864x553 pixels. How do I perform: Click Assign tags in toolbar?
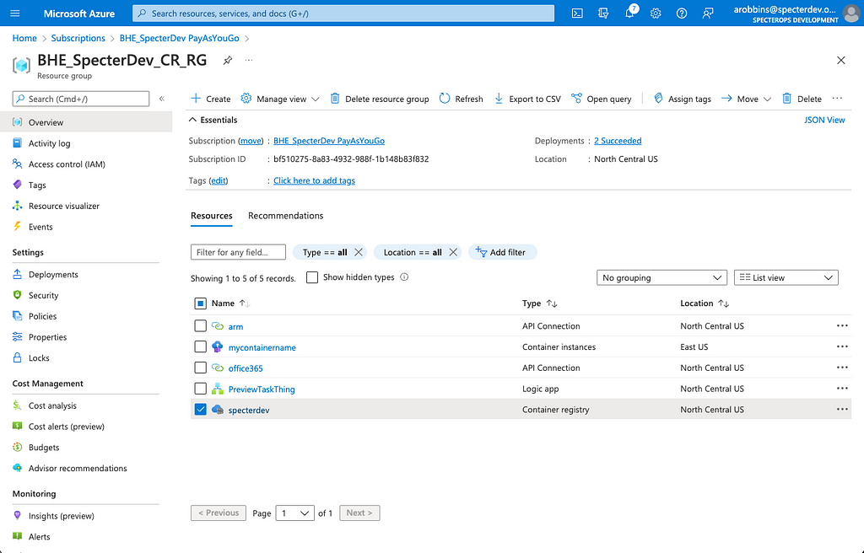682,99
